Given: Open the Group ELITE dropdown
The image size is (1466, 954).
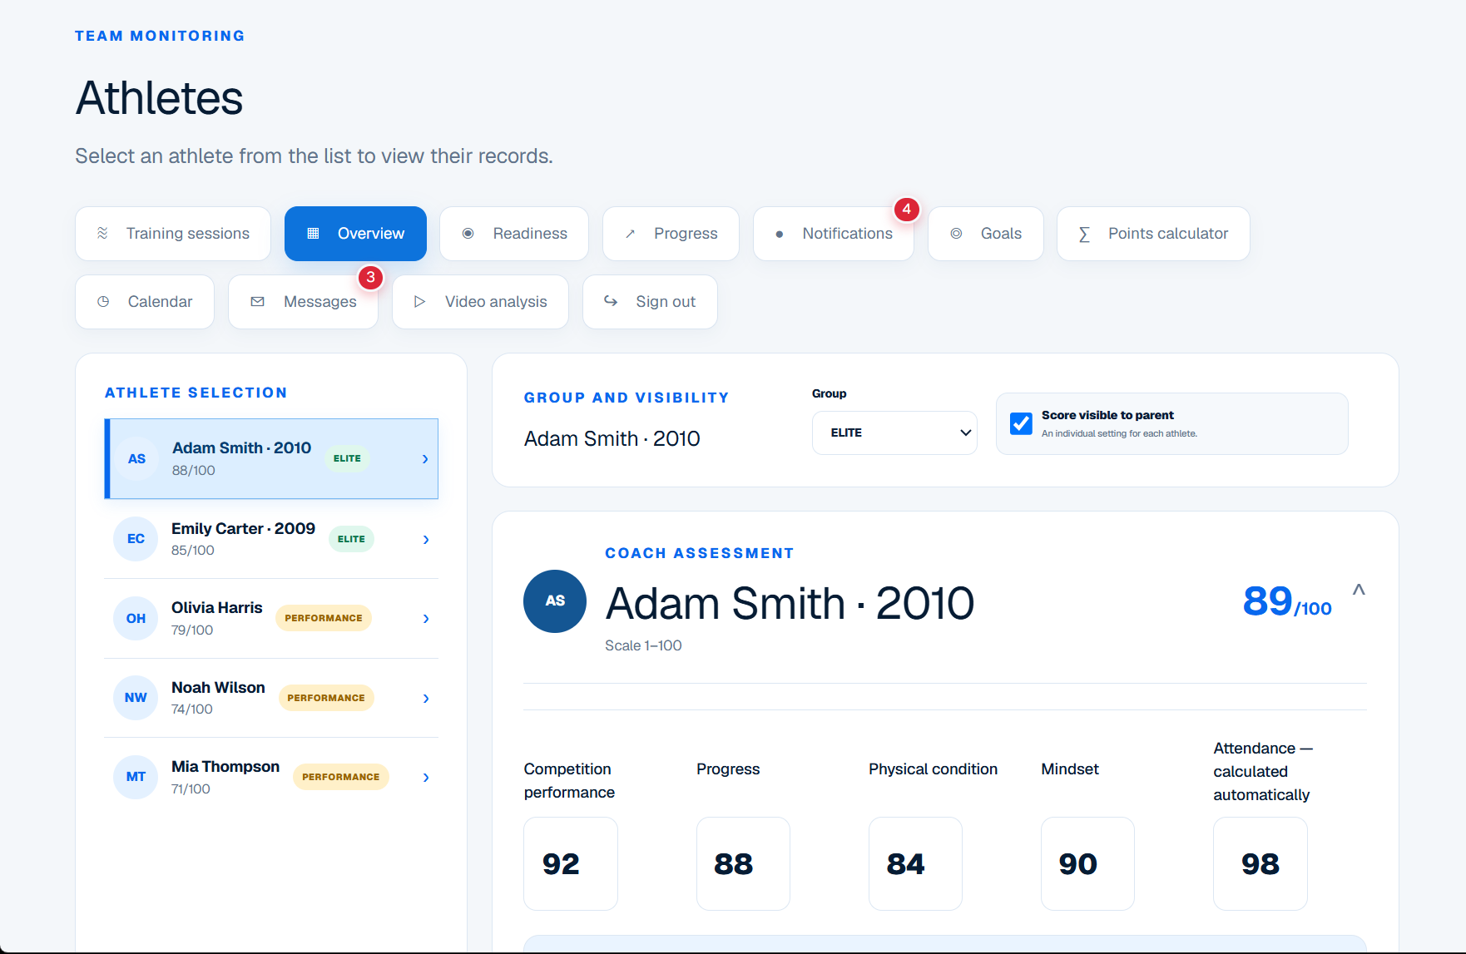Looking at the screenshot, I should tap(894, 433).
